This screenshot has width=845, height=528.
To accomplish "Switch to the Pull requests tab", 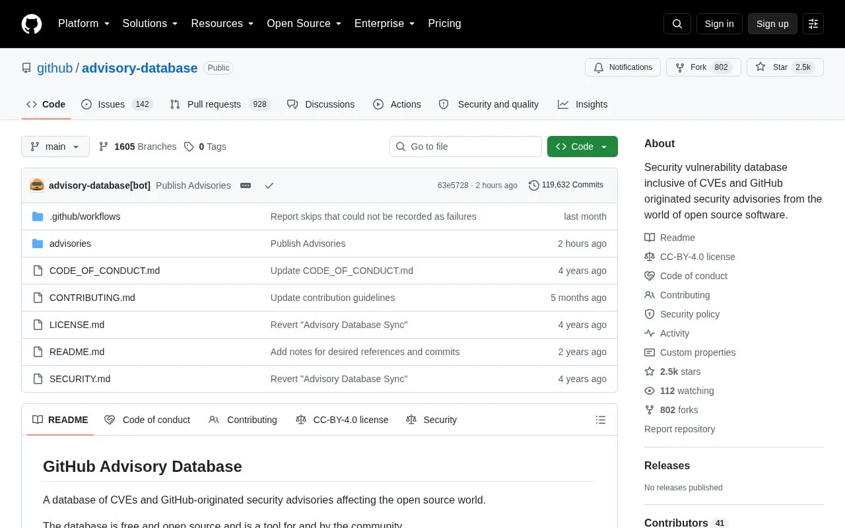I will point(220,104).
